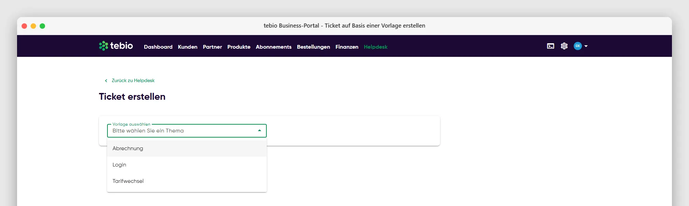Collapse the dropdown using its arrow
Screen dimensions: 689x206
(260, 130)
